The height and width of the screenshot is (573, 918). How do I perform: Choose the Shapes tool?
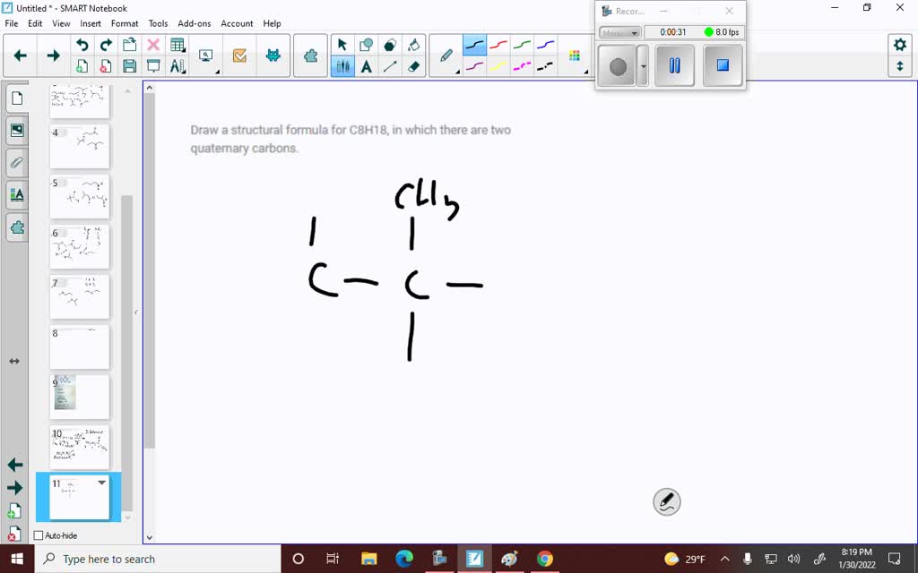click(x=367, y=44)
